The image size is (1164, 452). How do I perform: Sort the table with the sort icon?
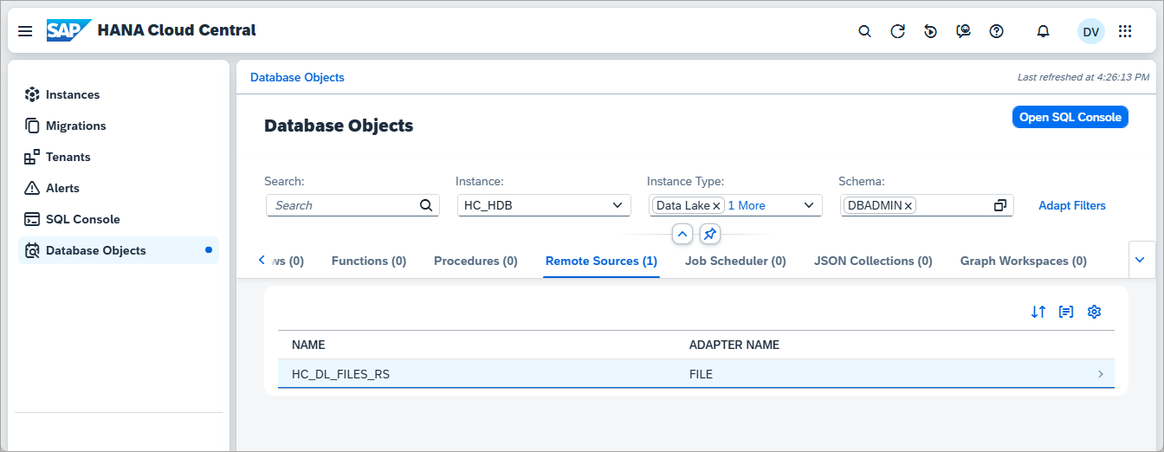(1038, 312)
